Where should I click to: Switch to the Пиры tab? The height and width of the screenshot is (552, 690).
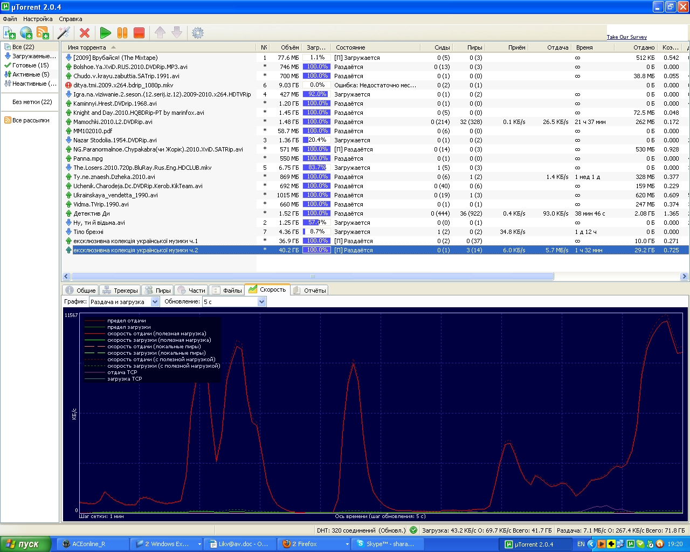pos(157,290)
